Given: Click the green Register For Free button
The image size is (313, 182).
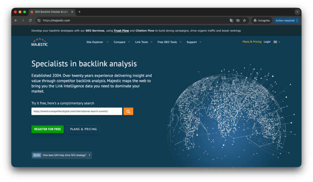Looking at the screenshot, I should pyautogui.click(x=47, y=129).
